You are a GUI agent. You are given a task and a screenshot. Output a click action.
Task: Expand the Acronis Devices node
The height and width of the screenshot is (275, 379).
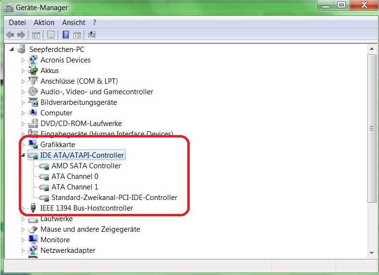[23, 60]
